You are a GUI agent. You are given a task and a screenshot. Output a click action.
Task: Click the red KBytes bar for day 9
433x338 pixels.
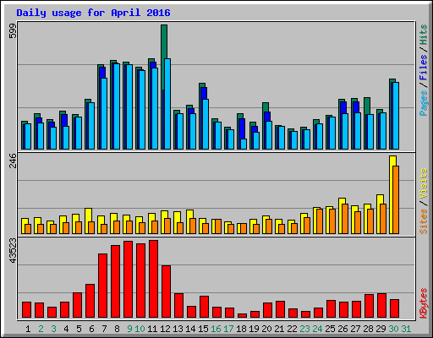(x=128, y=280)
